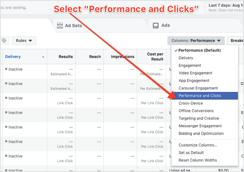Screen dimensions: 244x172
Task: Click the Results column header
Action: point(65,57)
